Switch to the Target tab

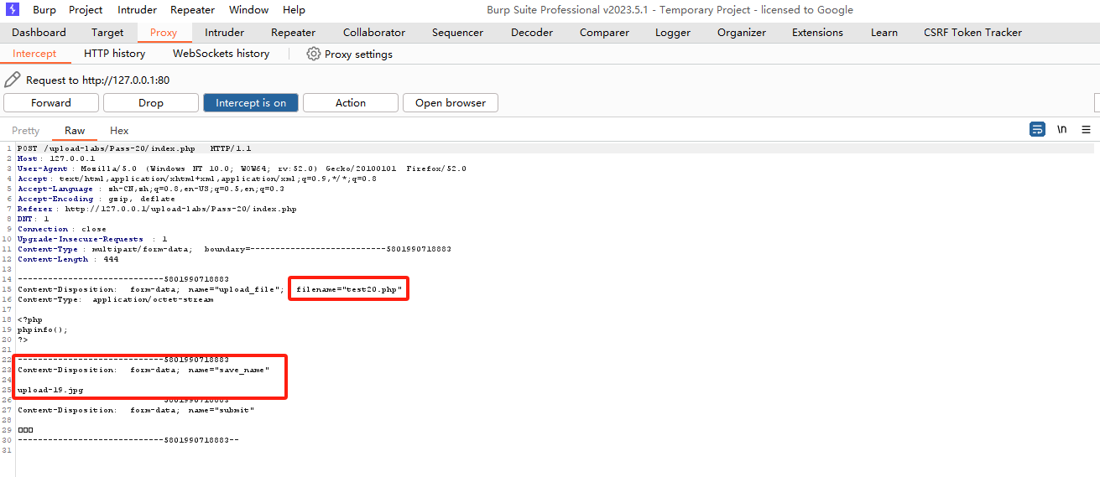tap(107, 33)
